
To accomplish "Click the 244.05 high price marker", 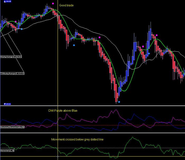I will click(7, 1).
